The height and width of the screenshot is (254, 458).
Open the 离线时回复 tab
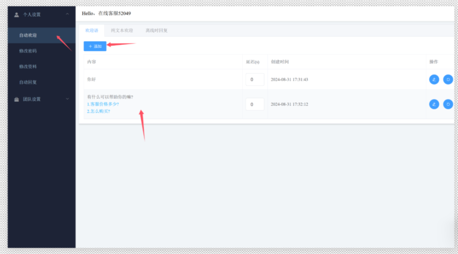point(157,31)
